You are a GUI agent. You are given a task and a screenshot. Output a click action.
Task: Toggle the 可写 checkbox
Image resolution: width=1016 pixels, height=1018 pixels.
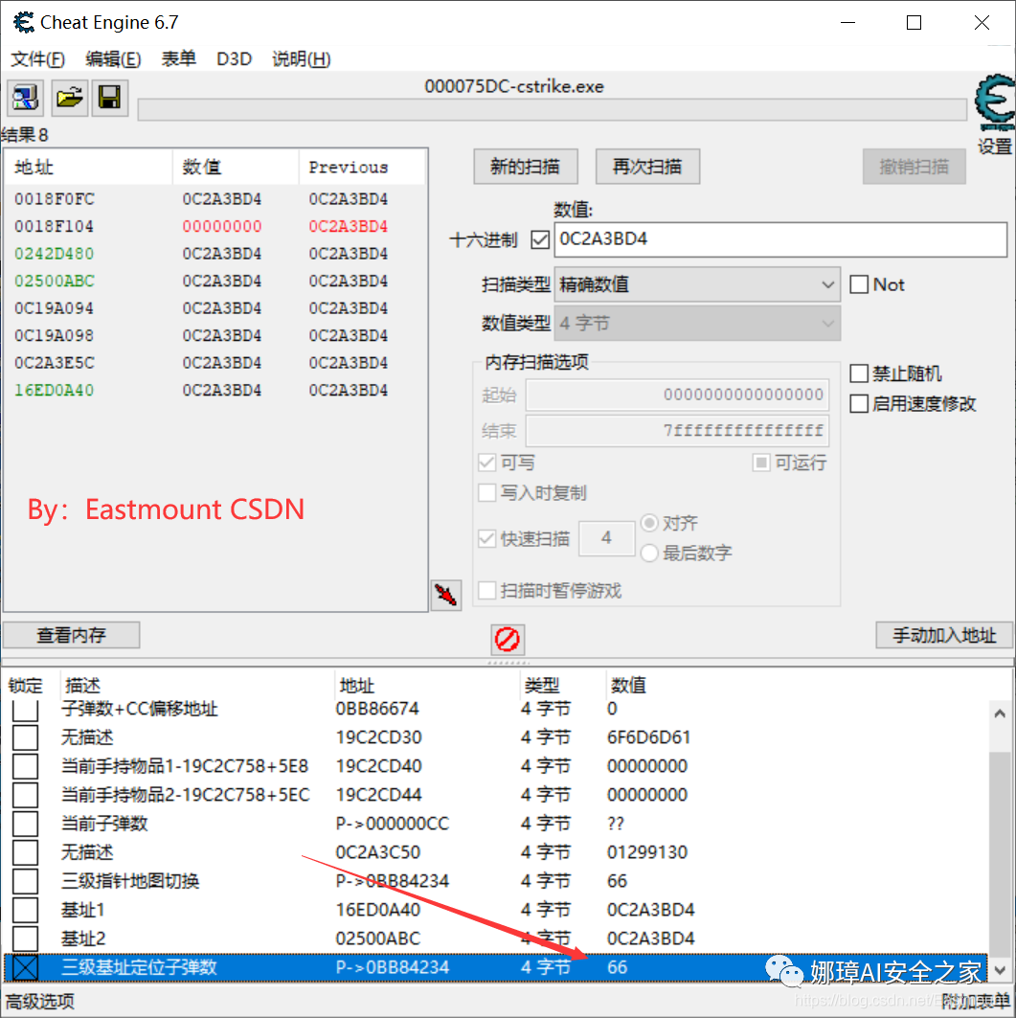pyautogui.click(x=486, y=463)
